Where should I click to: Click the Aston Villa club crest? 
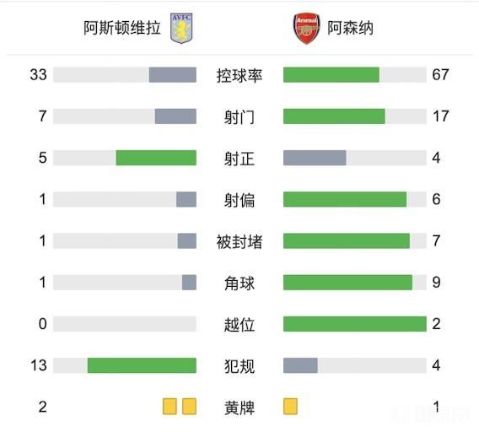(181, 28)
